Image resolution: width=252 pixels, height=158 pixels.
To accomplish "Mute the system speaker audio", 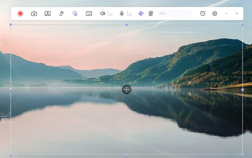I will pyautogui.click(x=102, y=14).
